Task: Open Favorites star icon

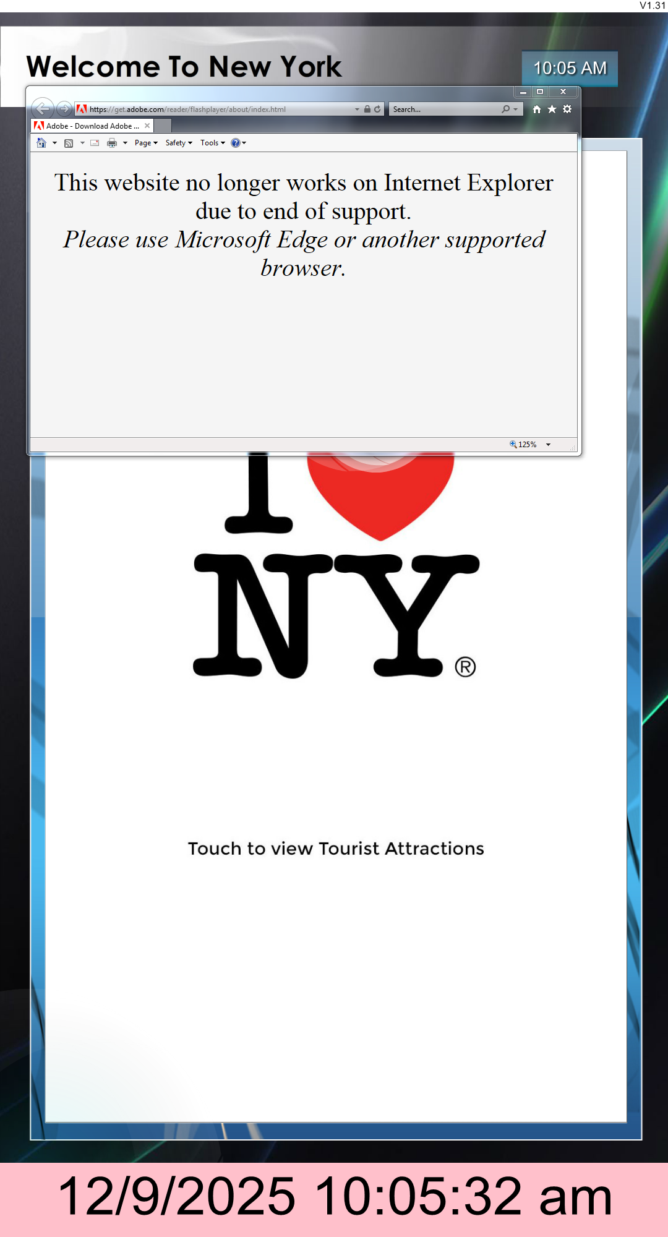Action: pos(552,109)
